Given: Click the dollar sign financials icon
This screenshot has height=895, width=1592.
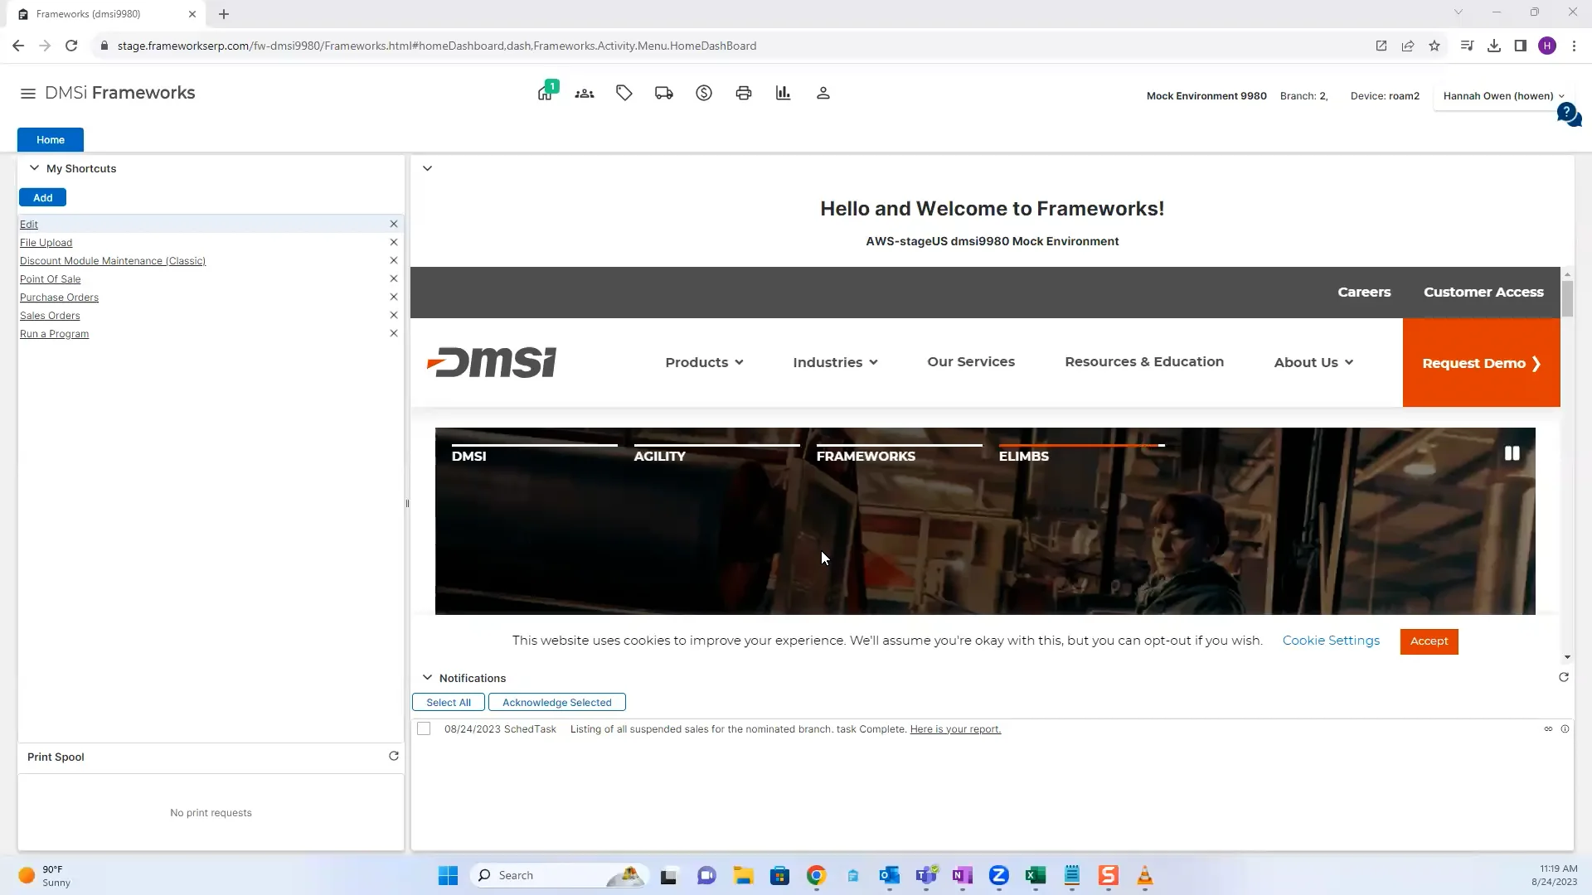Looking at the screenshot, I should (x=704, y=93).
